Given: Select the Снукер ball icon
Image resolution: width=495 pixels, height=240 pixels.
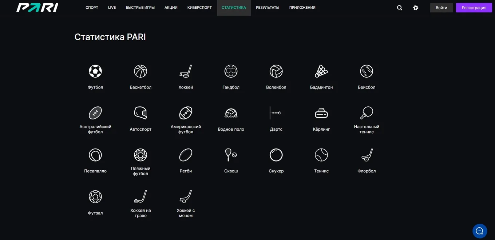Looking at the screenshot, I should tap(276, 155).
